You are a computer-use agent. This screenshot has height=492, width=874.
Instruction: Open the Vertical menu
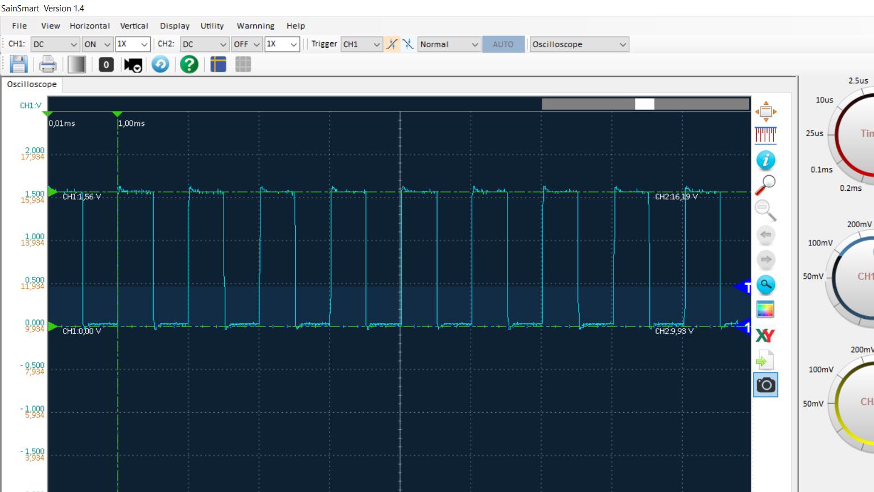134,26
